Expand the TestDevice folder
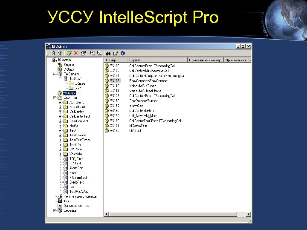 [x=60, y=135]
